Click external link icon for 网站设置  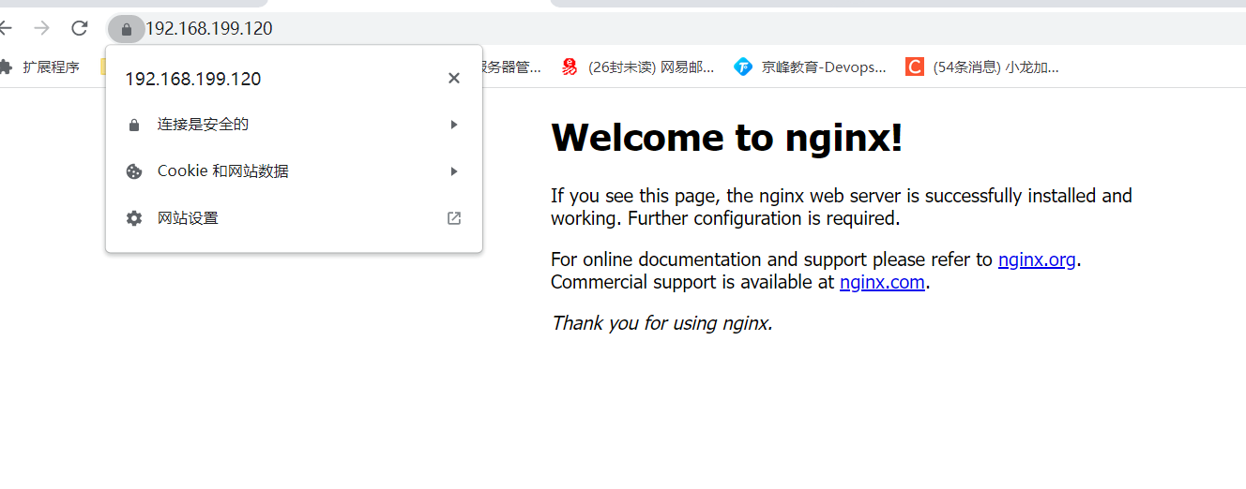point(454,218)
